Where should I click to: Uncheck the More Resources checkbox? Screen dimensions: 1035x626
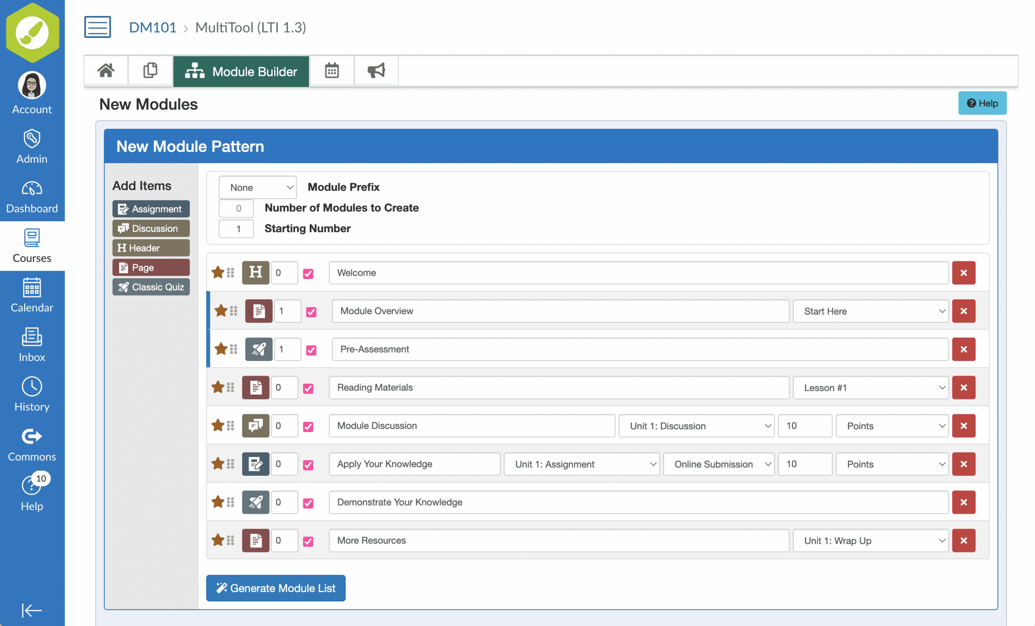point(308,541)
